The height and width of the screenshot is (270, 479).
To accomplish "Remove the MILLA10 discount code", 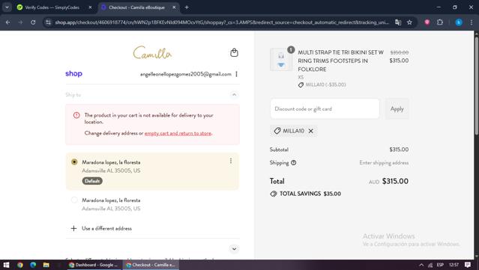I will coord(310,131).
